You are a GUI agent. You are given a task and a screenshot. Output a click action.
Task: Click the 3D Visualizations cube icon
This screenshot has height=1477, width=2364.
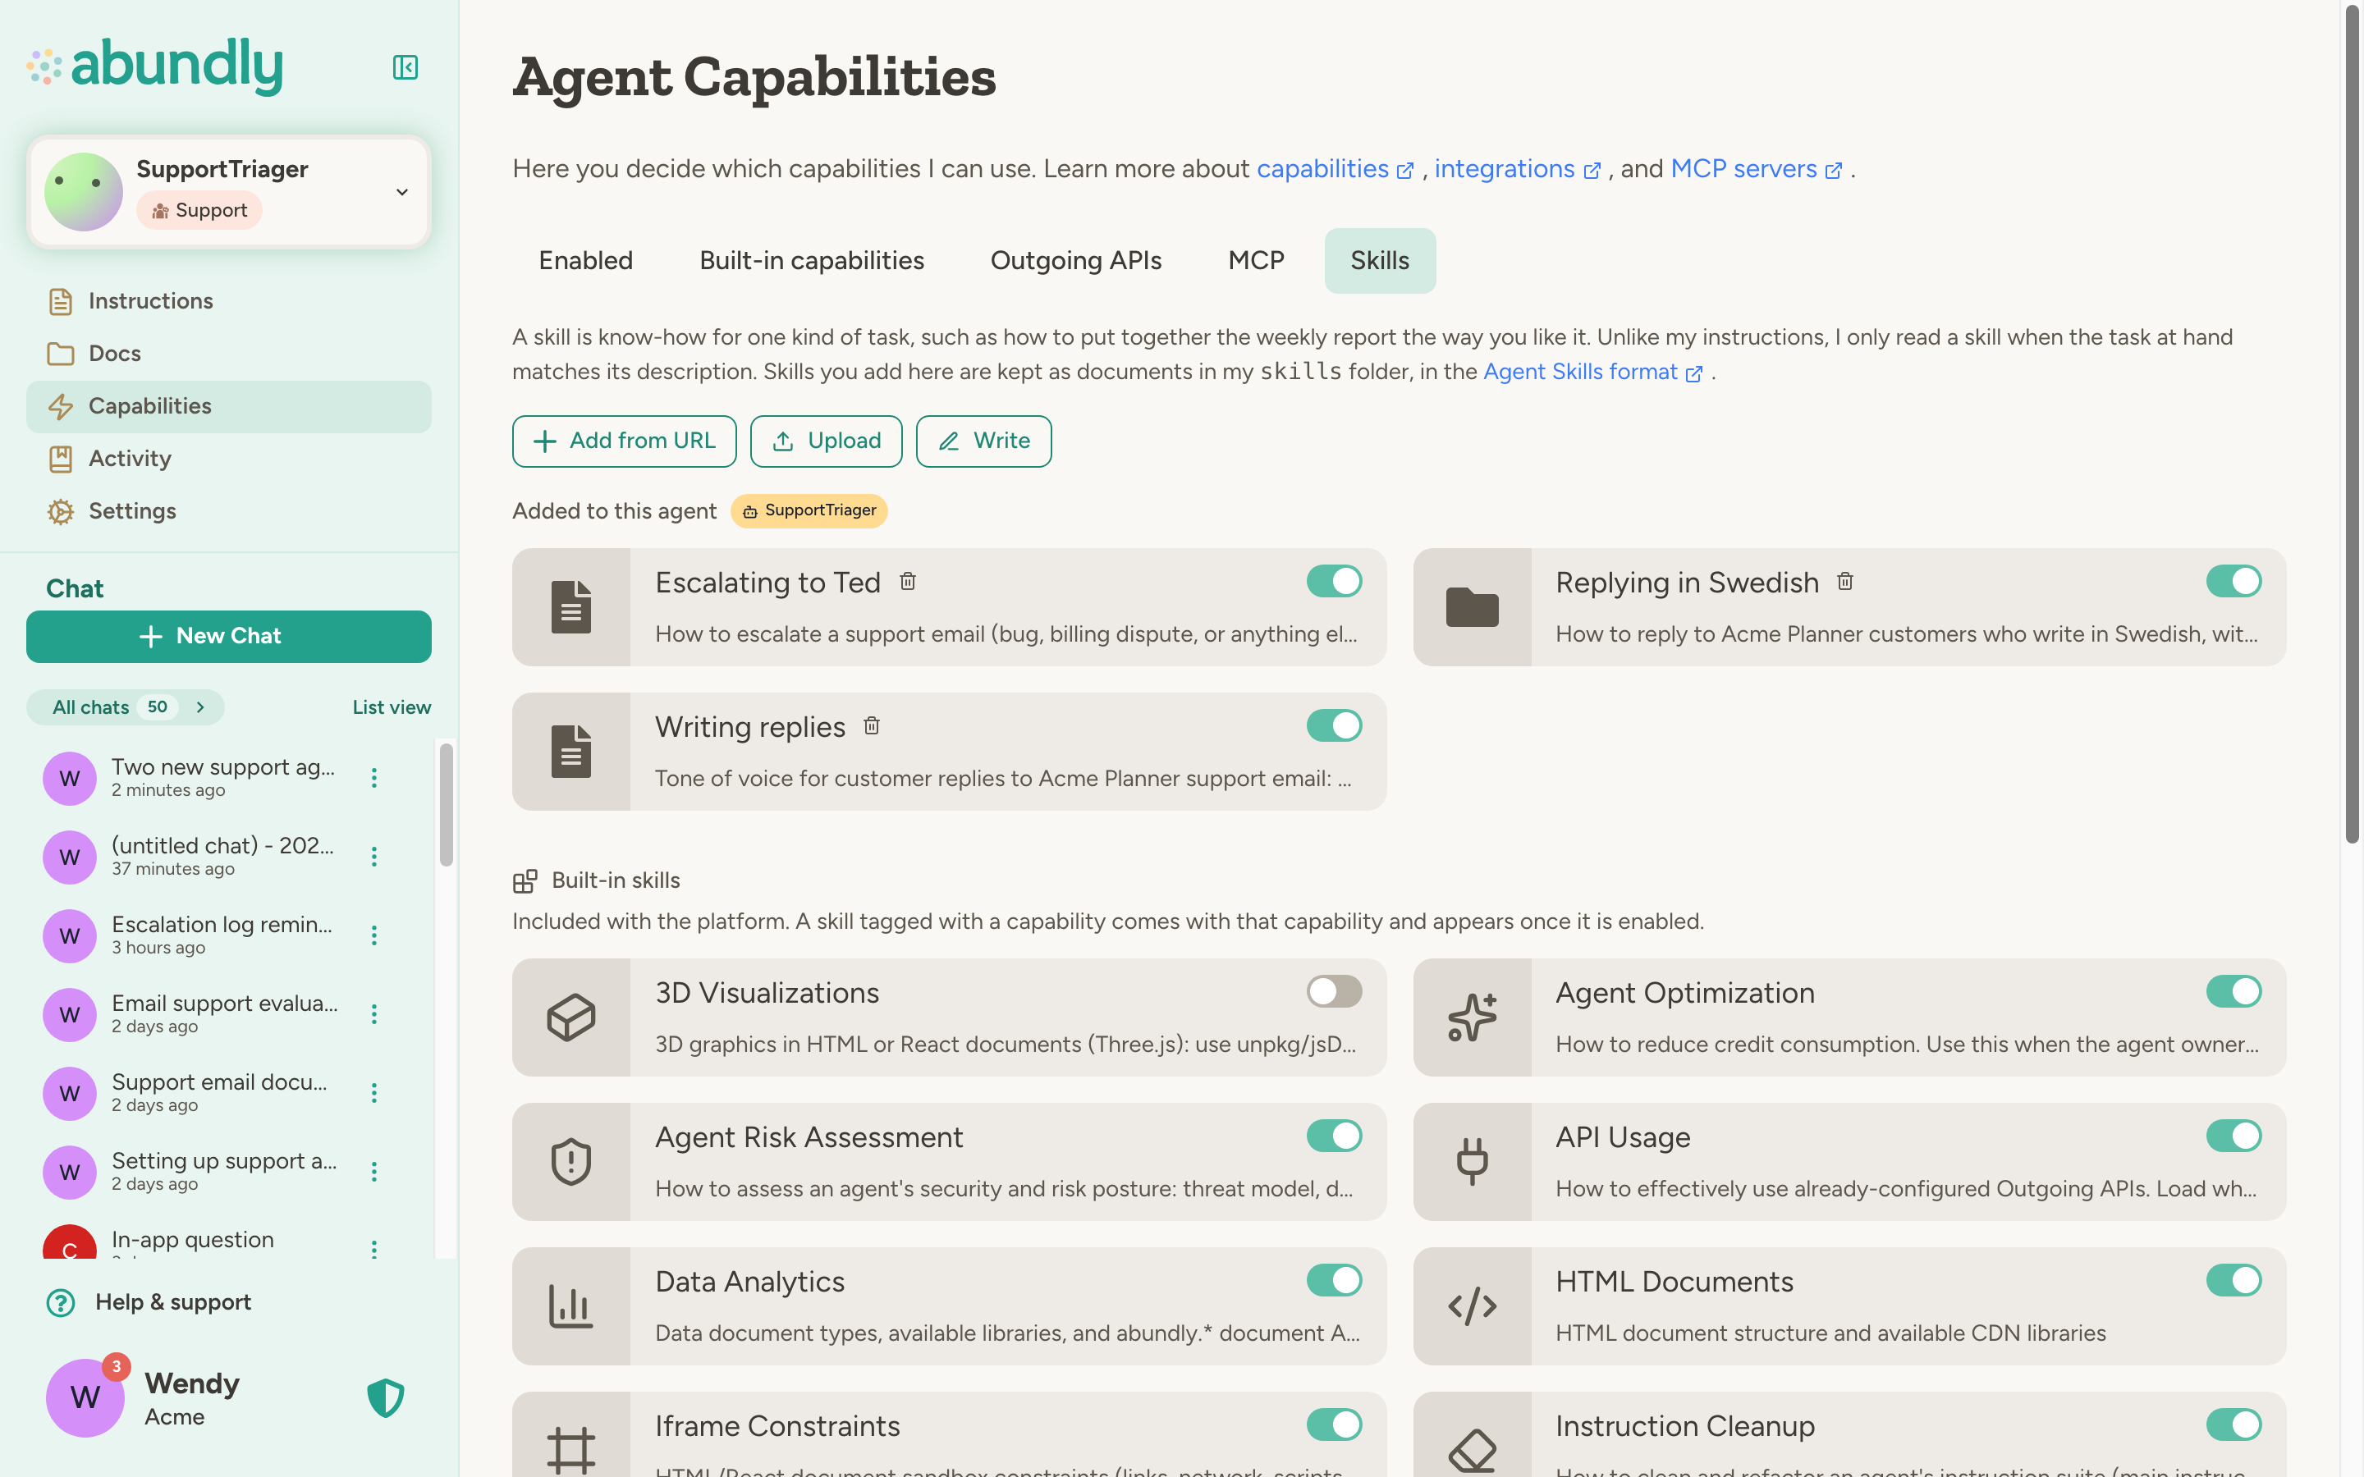(x=571, y=1017)
